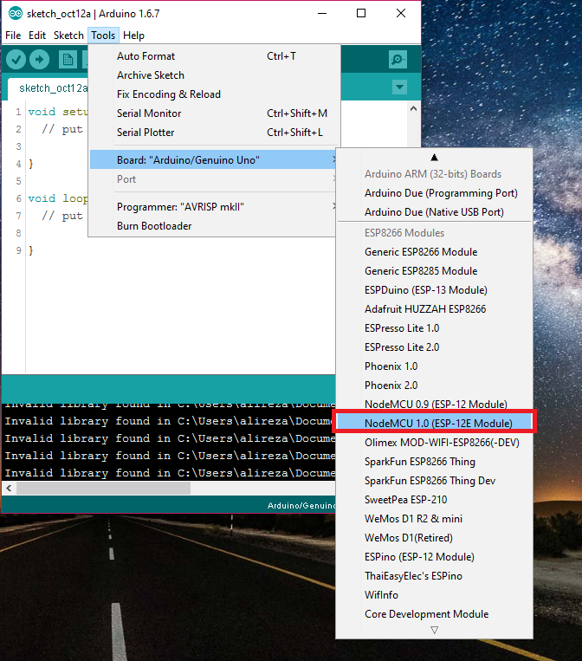The width and height of the screenshot is (582, 661).
Task: Choose Auto Format from Tools menu
Action: (x=215, y=56)
